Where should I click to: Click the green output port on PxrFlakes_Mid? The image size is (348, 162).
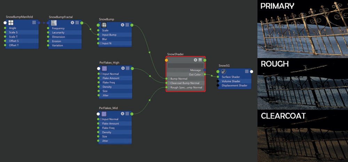click(132, 114)
